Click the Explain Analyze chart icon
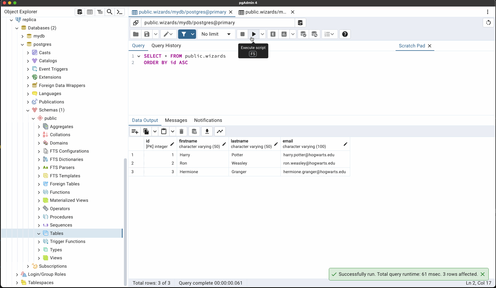The height and width of the screenshot is (288, 496). coord(284,34)
